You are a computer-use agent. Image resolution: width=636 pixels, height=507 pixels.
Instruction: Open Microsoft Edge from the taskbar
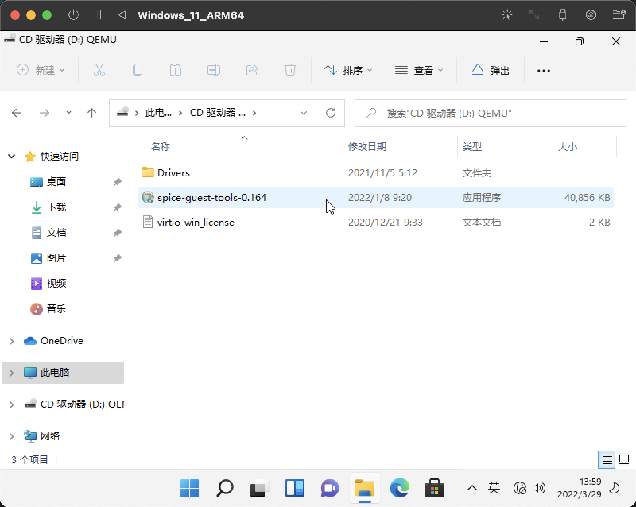(x=400, y=488)
